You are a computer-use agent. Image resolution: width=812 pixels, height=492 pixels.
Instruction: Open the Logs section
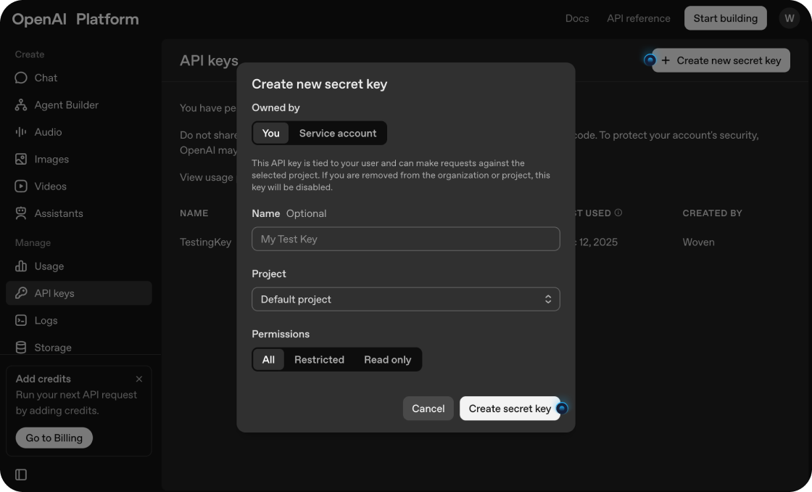tap(45, 320)
